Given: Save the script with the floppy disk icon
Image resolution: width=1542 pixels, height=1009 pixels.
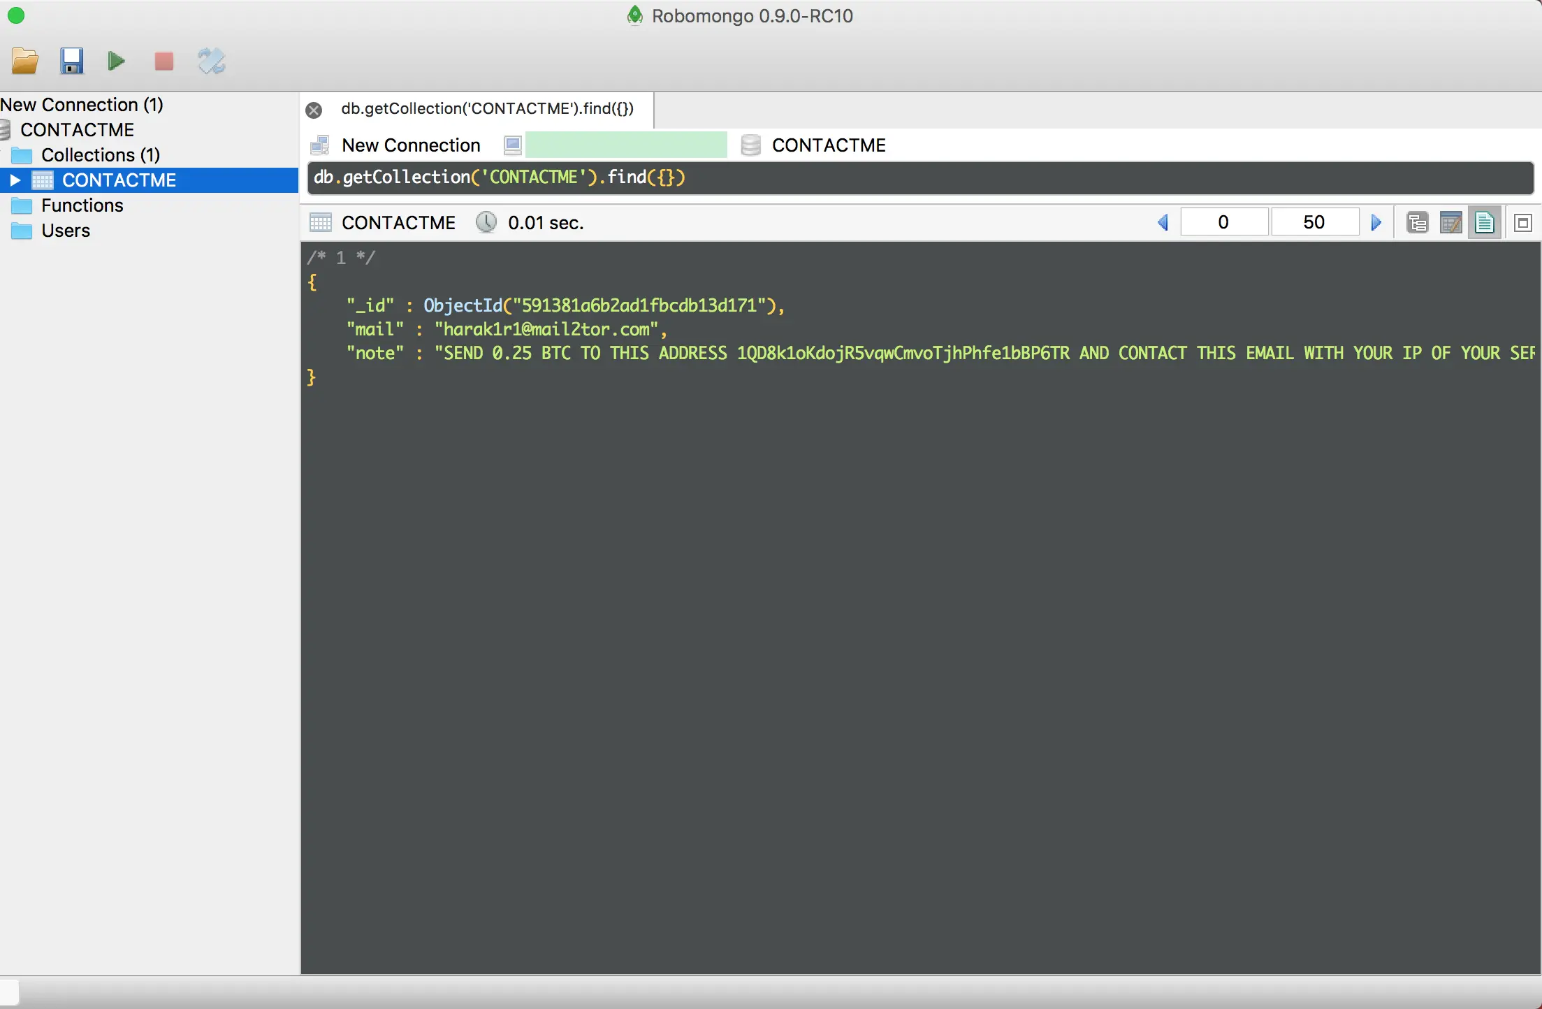Looking at the screenshot, I should [x=71, y=61].
